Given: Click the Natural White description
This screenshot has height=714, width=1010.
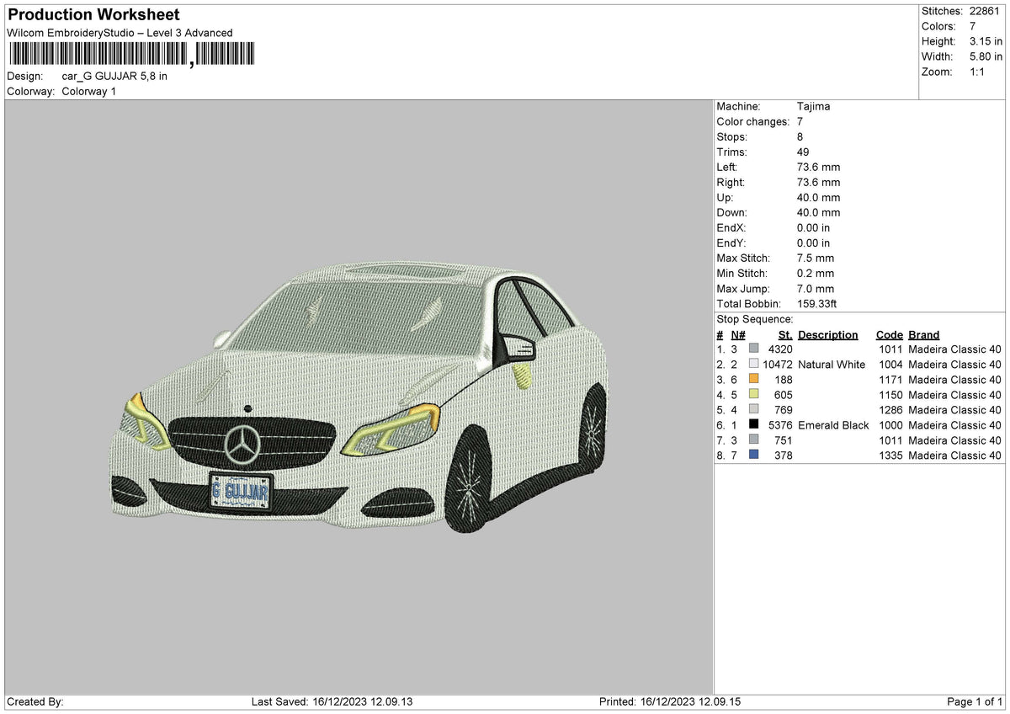Looking at the screenshot, I should pyautogui.click(x=832, y=365).
